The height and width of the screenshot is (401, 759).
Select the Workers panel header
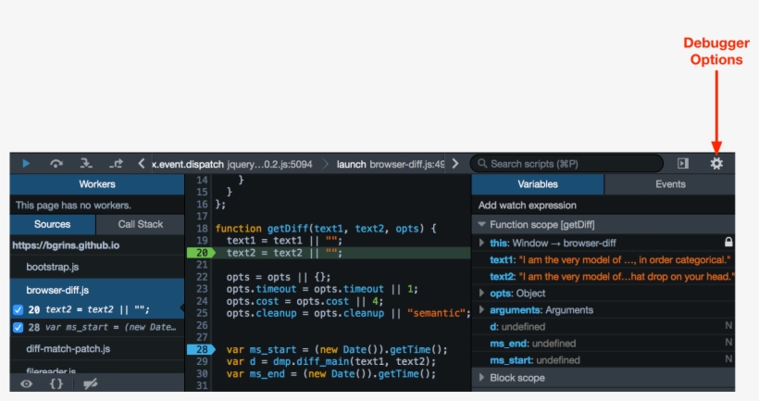coord(97,184)
